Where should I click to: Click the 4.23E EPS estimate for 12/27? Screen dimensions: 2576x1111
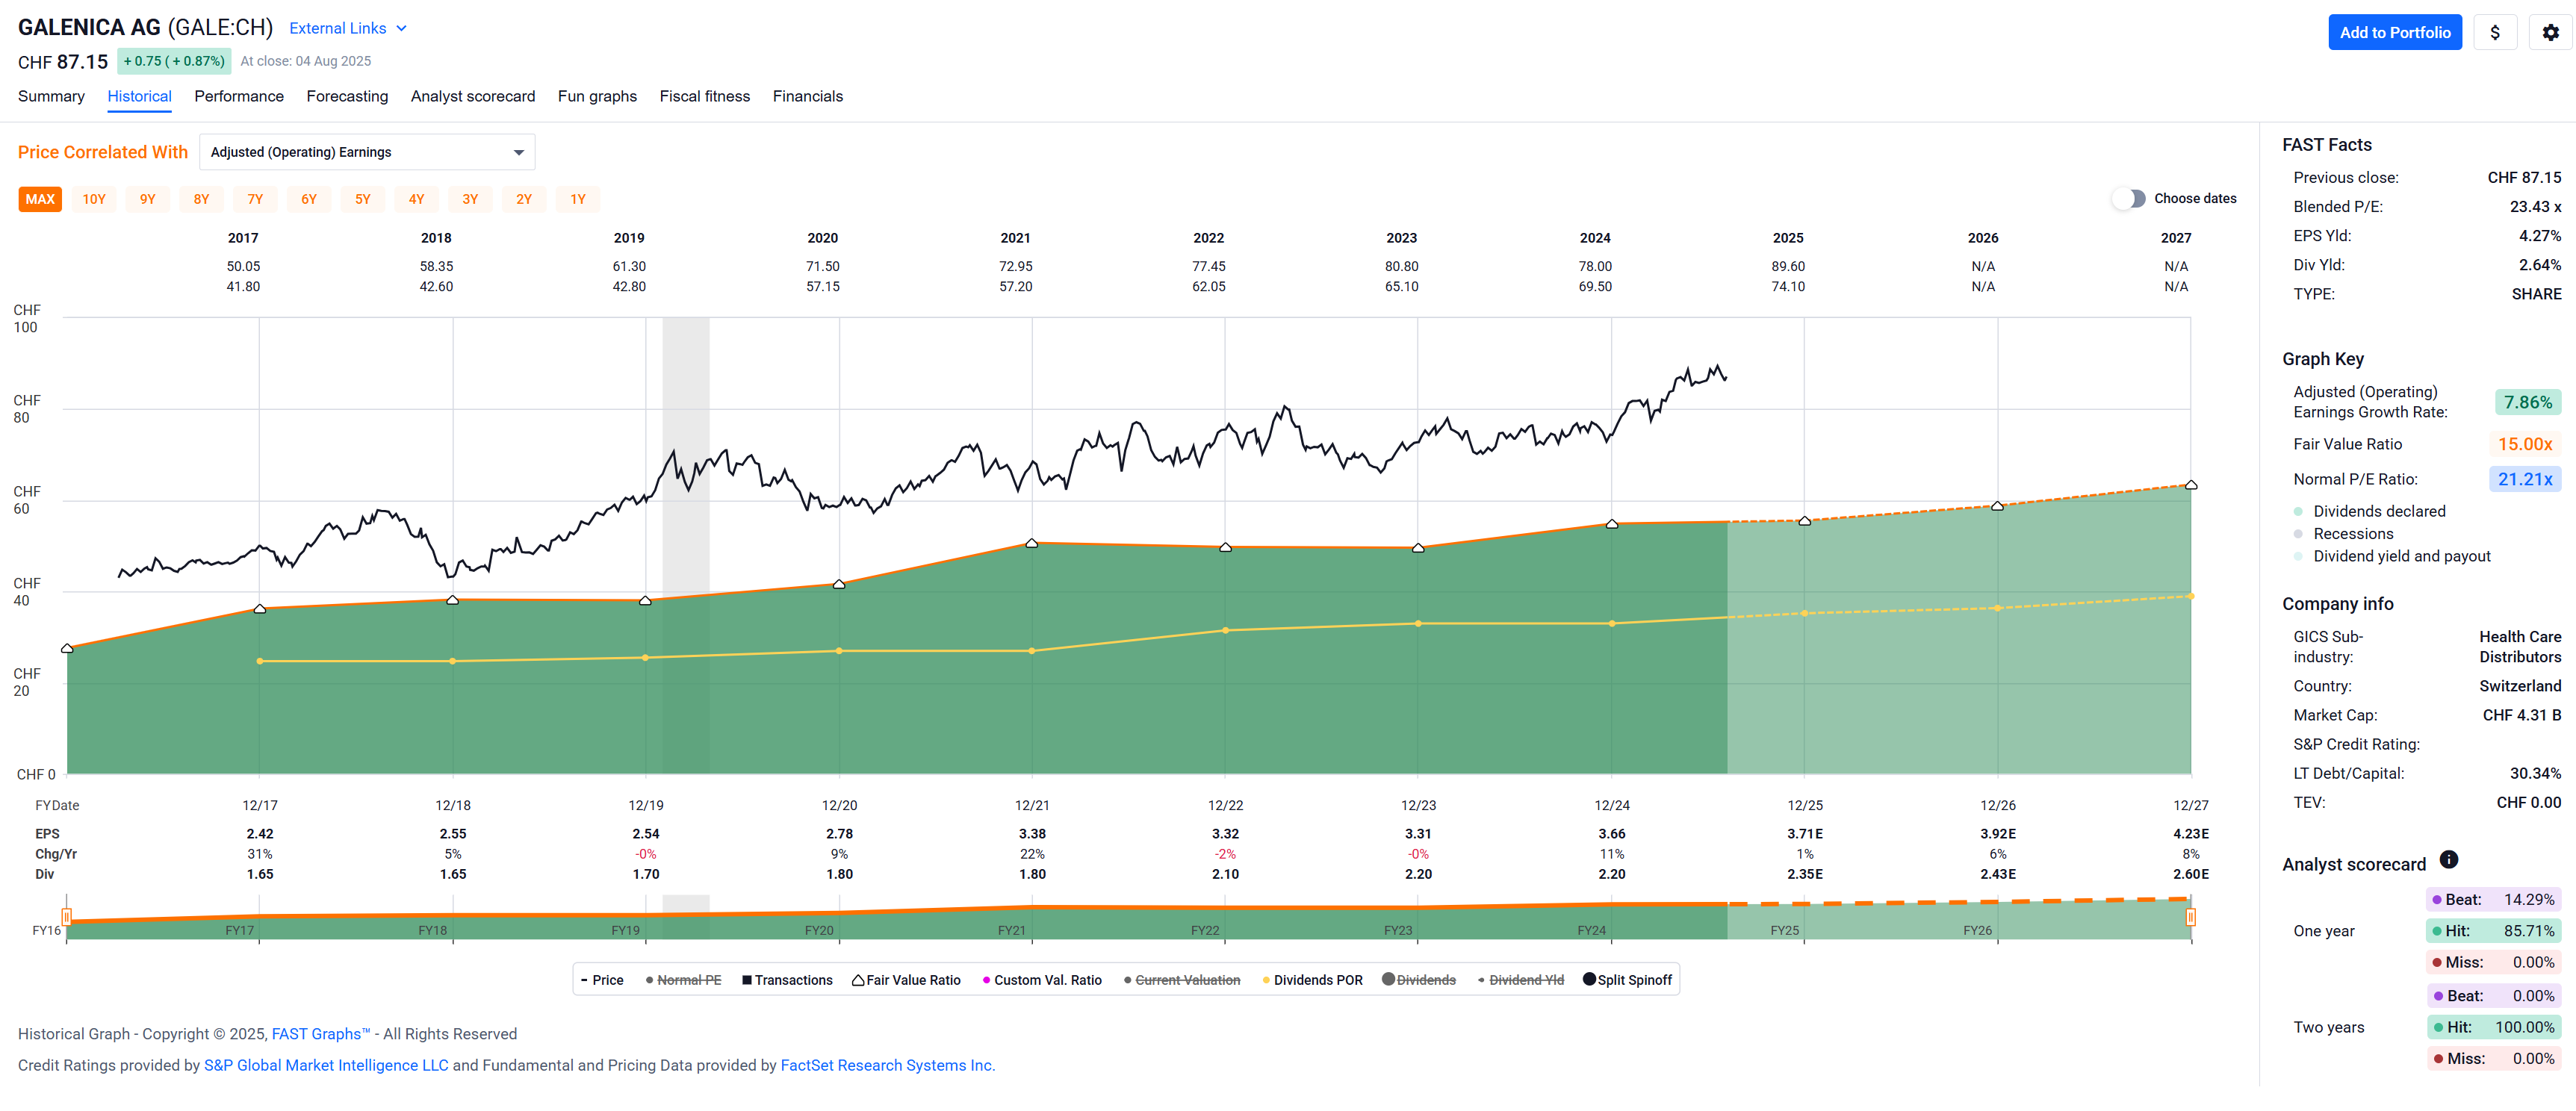pyautogui.click(x=2190, y=833)
